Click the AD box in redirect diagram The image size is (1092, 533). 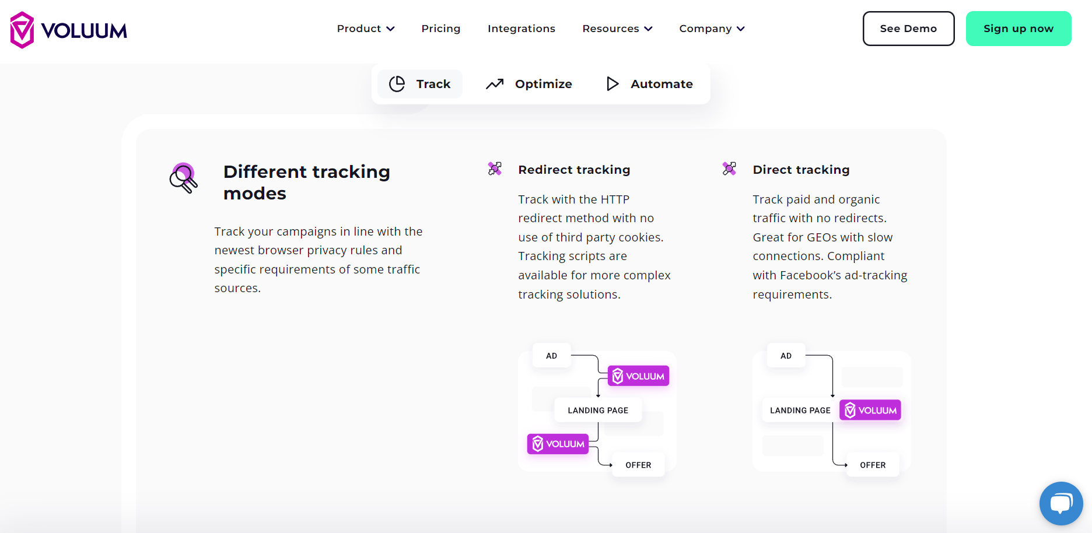tap(552, 356)
